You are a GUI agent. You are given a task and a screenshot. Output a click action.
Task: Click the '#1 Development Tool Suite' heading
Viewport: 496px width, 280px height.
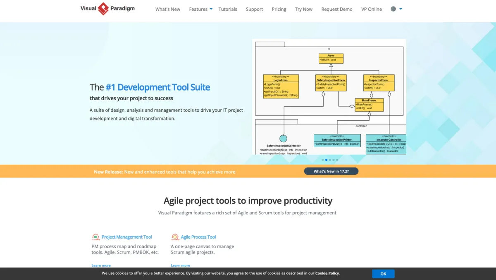click(157, 87)
